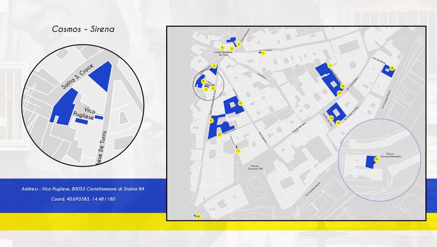Image resolution: width=437 pixels, height=247 pixels.
Task: Click the blue building at marker 19
Action: click(370, 162)
